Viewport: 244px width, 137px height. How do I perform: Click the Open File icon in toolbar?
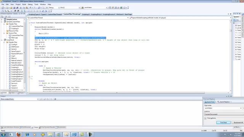tap(11, 8)
